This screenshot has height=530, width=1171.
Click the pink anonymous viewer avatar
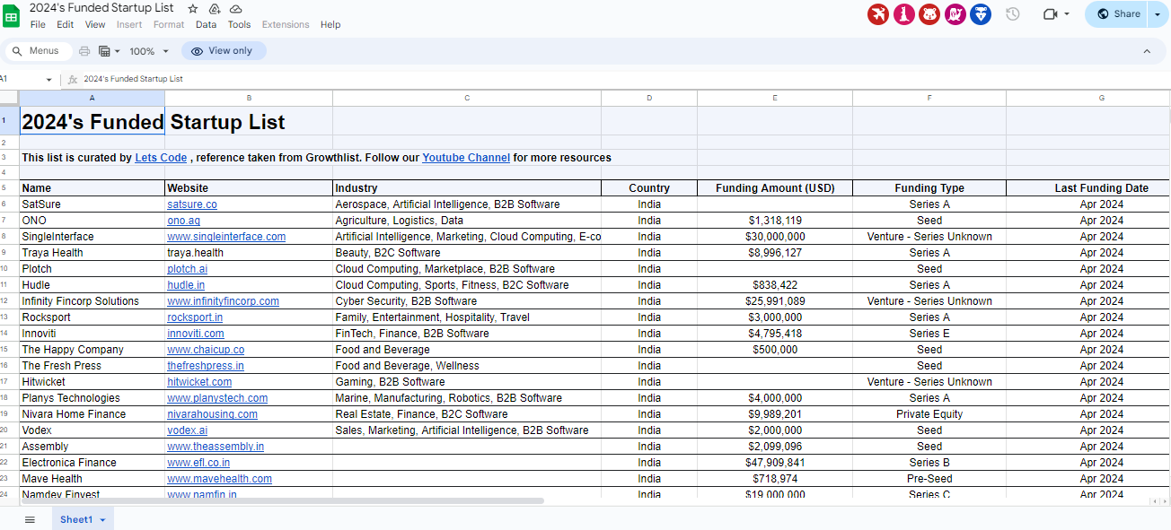904,14
